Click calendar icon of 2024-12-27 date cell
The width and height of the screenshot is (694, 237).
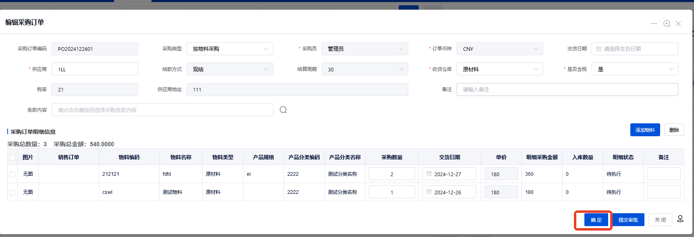[429, 173]
